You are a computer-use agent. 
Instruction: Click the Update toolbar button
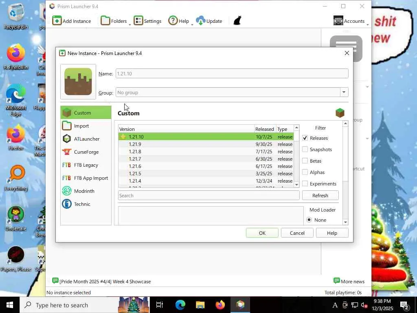coord(209,21)
